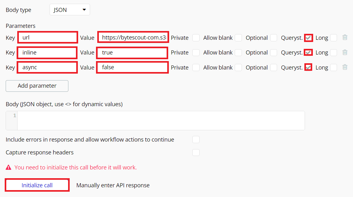Uncheck Queryst. for the url parameter
This screenshot has width=353, height=197.
pyautogui.click(x=308, y=38)
